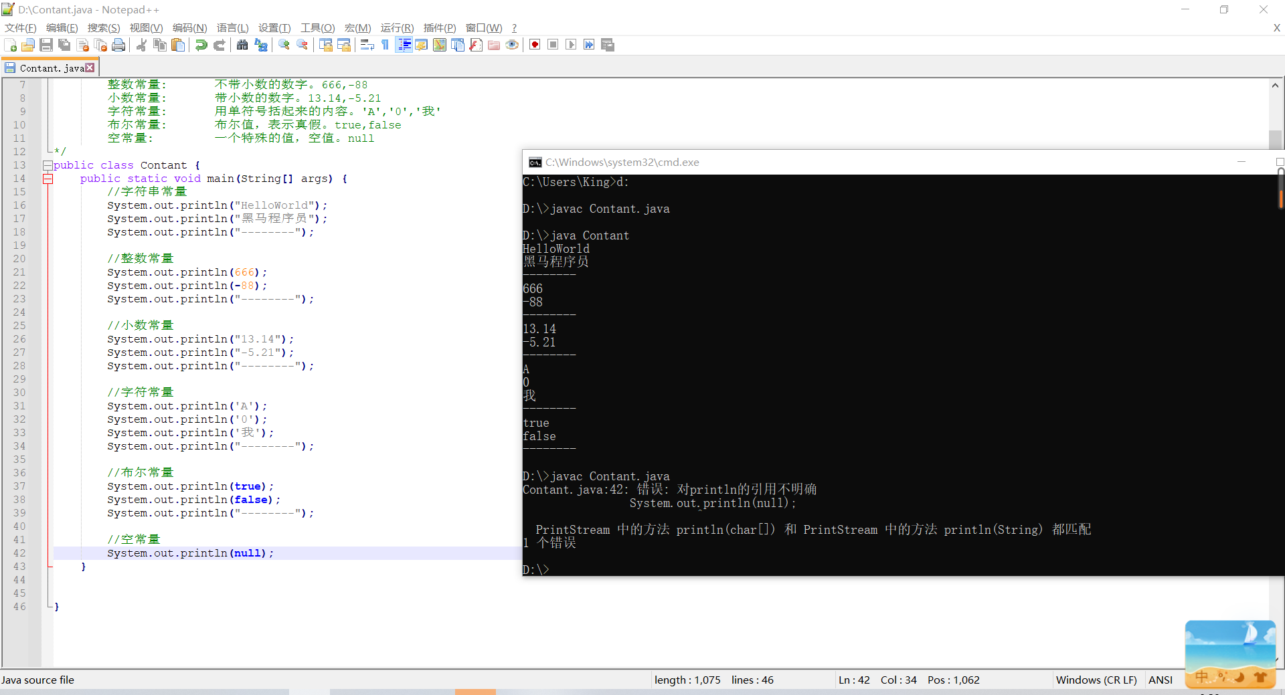Click the Save recorded macro icon
Image resolution: width=1285 pixels, height=695 pixels.
608,45
